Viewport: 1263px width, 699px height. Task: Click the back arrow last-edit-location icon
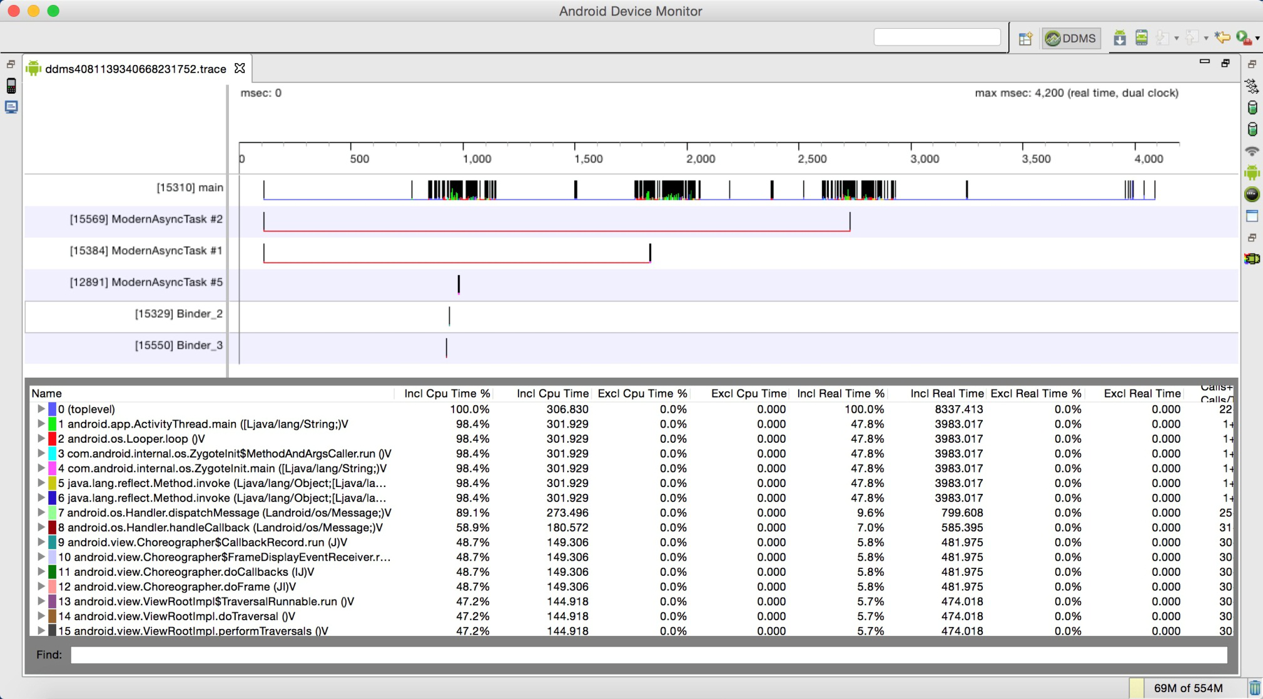1222,39
